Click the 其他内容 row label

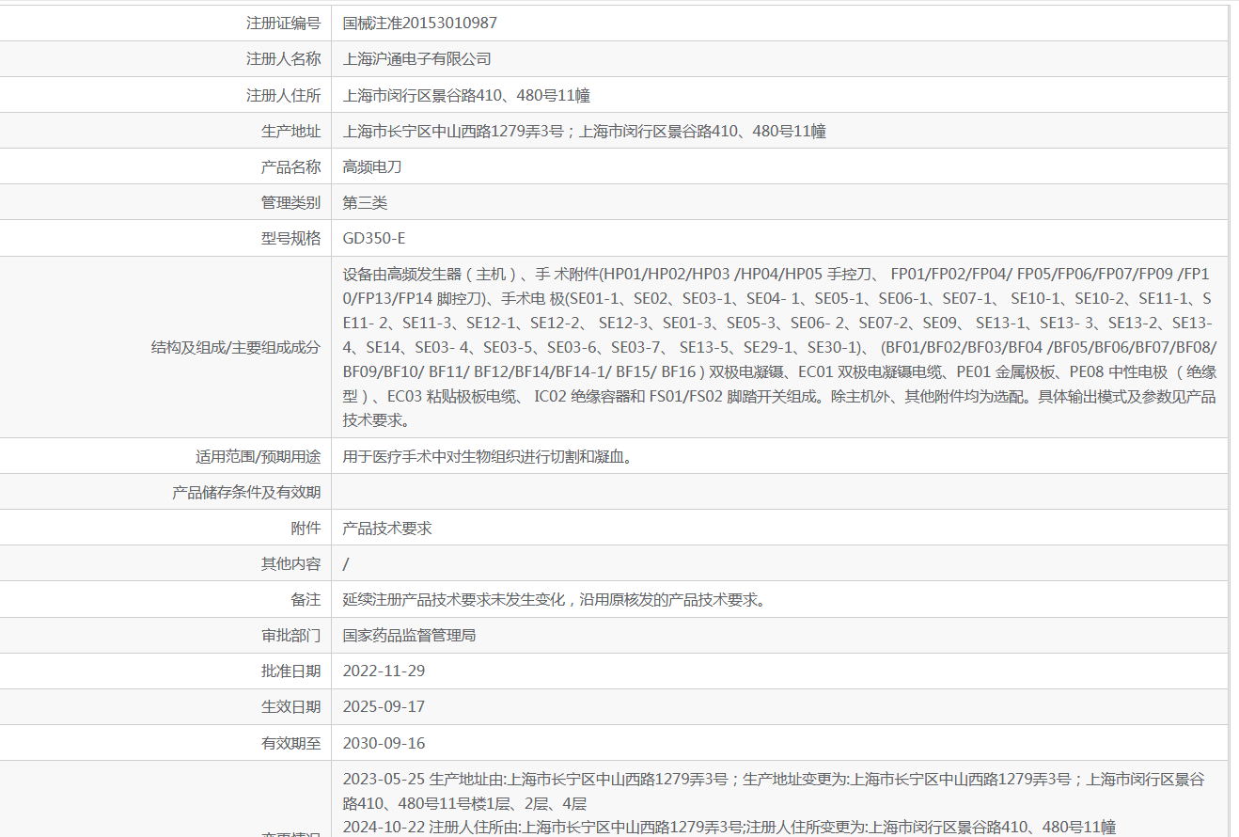point(290,563)
